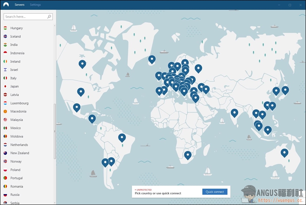The width and height of the screenshot is (306, 205).
Task: Click the Ireland map pin on map
Action: pos(159,76)
